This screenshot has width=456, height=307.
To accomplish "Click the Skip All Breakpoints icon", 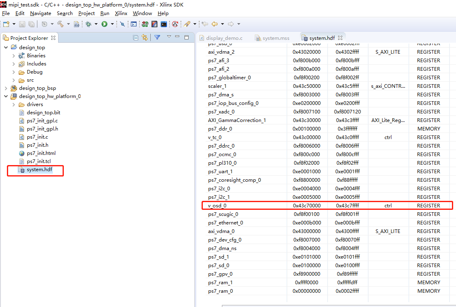I will [122, 24].
